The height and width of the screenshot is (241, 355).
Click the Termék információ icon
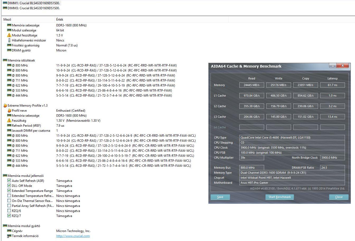pyautogui.click(x=9, y=236)
